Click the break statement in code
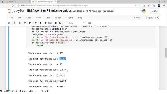 click(40, 45)
